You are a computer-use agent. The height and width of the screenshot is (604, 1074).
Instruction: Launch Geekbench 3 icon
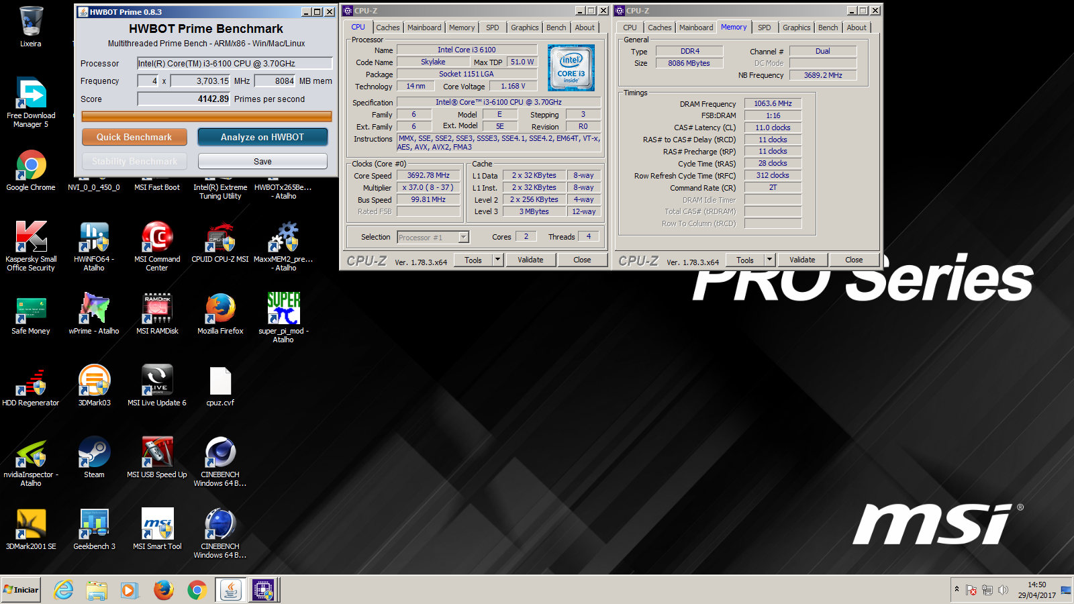point(94,530)
